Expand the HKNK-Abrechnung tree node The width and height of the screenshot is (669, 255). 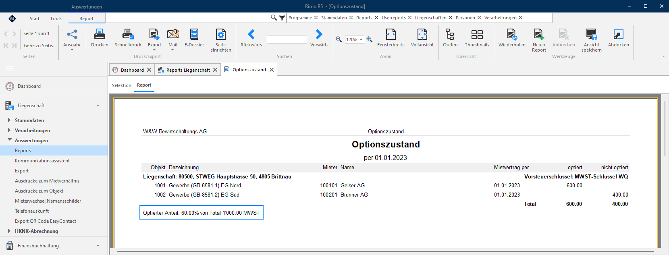click(x=9, y=231)
